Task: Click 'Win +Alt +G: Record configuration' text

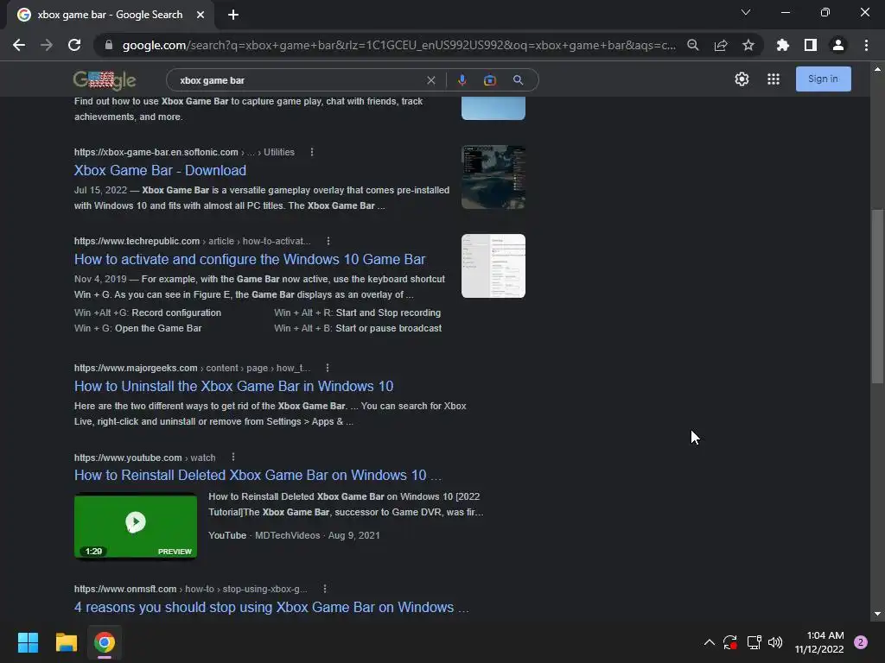Action: [148, 313]
